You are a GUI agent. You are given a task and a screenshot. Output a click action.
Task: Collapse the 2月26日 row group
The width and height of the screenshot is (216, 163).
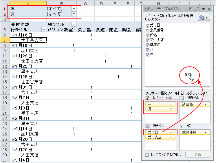point(13,150)
